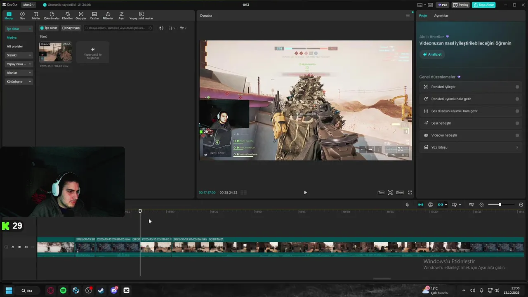Open the media sort order dropdown
Viewport: 528px width, 297px height.
pos(172,28)
